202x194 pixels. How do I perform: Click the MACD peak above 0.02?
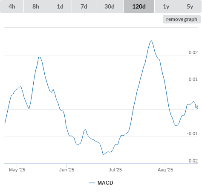(x=152, y=41)
